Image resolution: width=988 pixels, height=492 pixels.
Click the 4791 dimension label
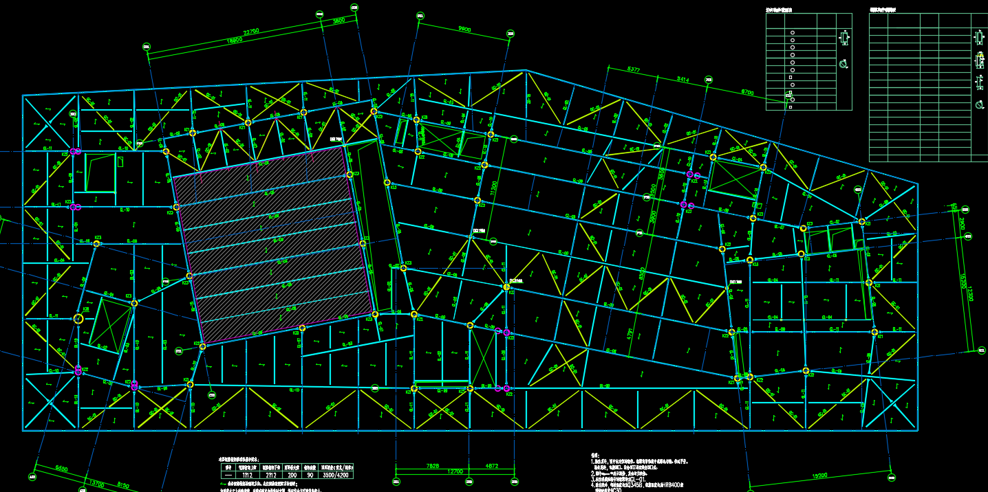630,335
